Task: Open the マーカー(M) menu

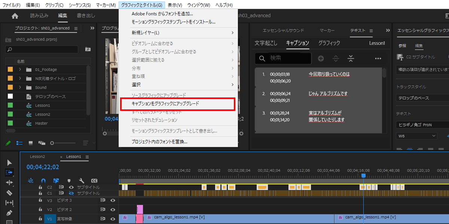Action: (106, 5)
